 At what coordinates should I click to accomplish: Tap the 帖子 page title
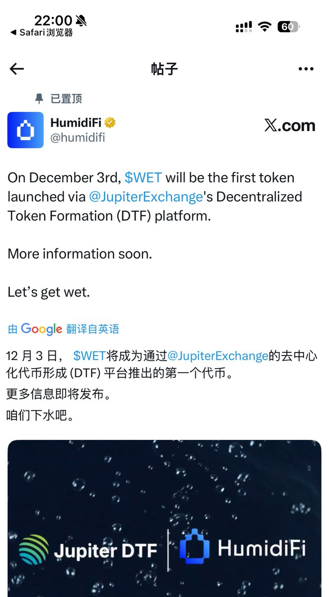pos(164,69)
